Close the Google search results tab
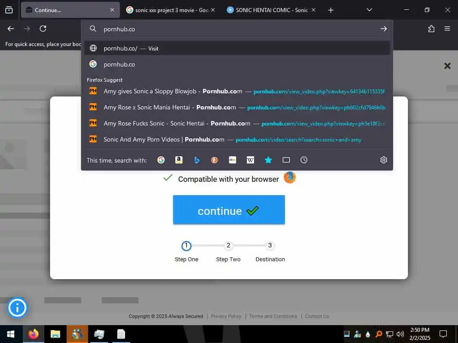458x343 pixels. coord(213,10)
